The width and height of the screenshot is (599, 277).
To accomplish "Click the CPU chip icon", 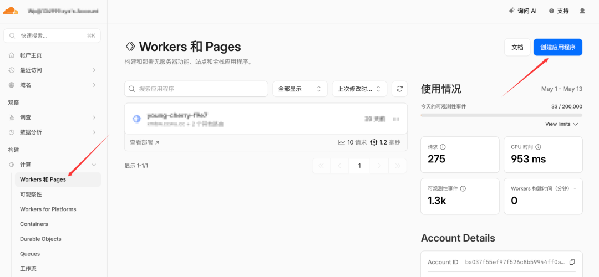I will click(x=373, y=142).
